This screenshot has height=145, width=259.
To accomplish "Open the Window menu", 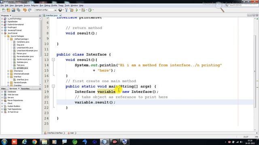I will click(74, 5).
